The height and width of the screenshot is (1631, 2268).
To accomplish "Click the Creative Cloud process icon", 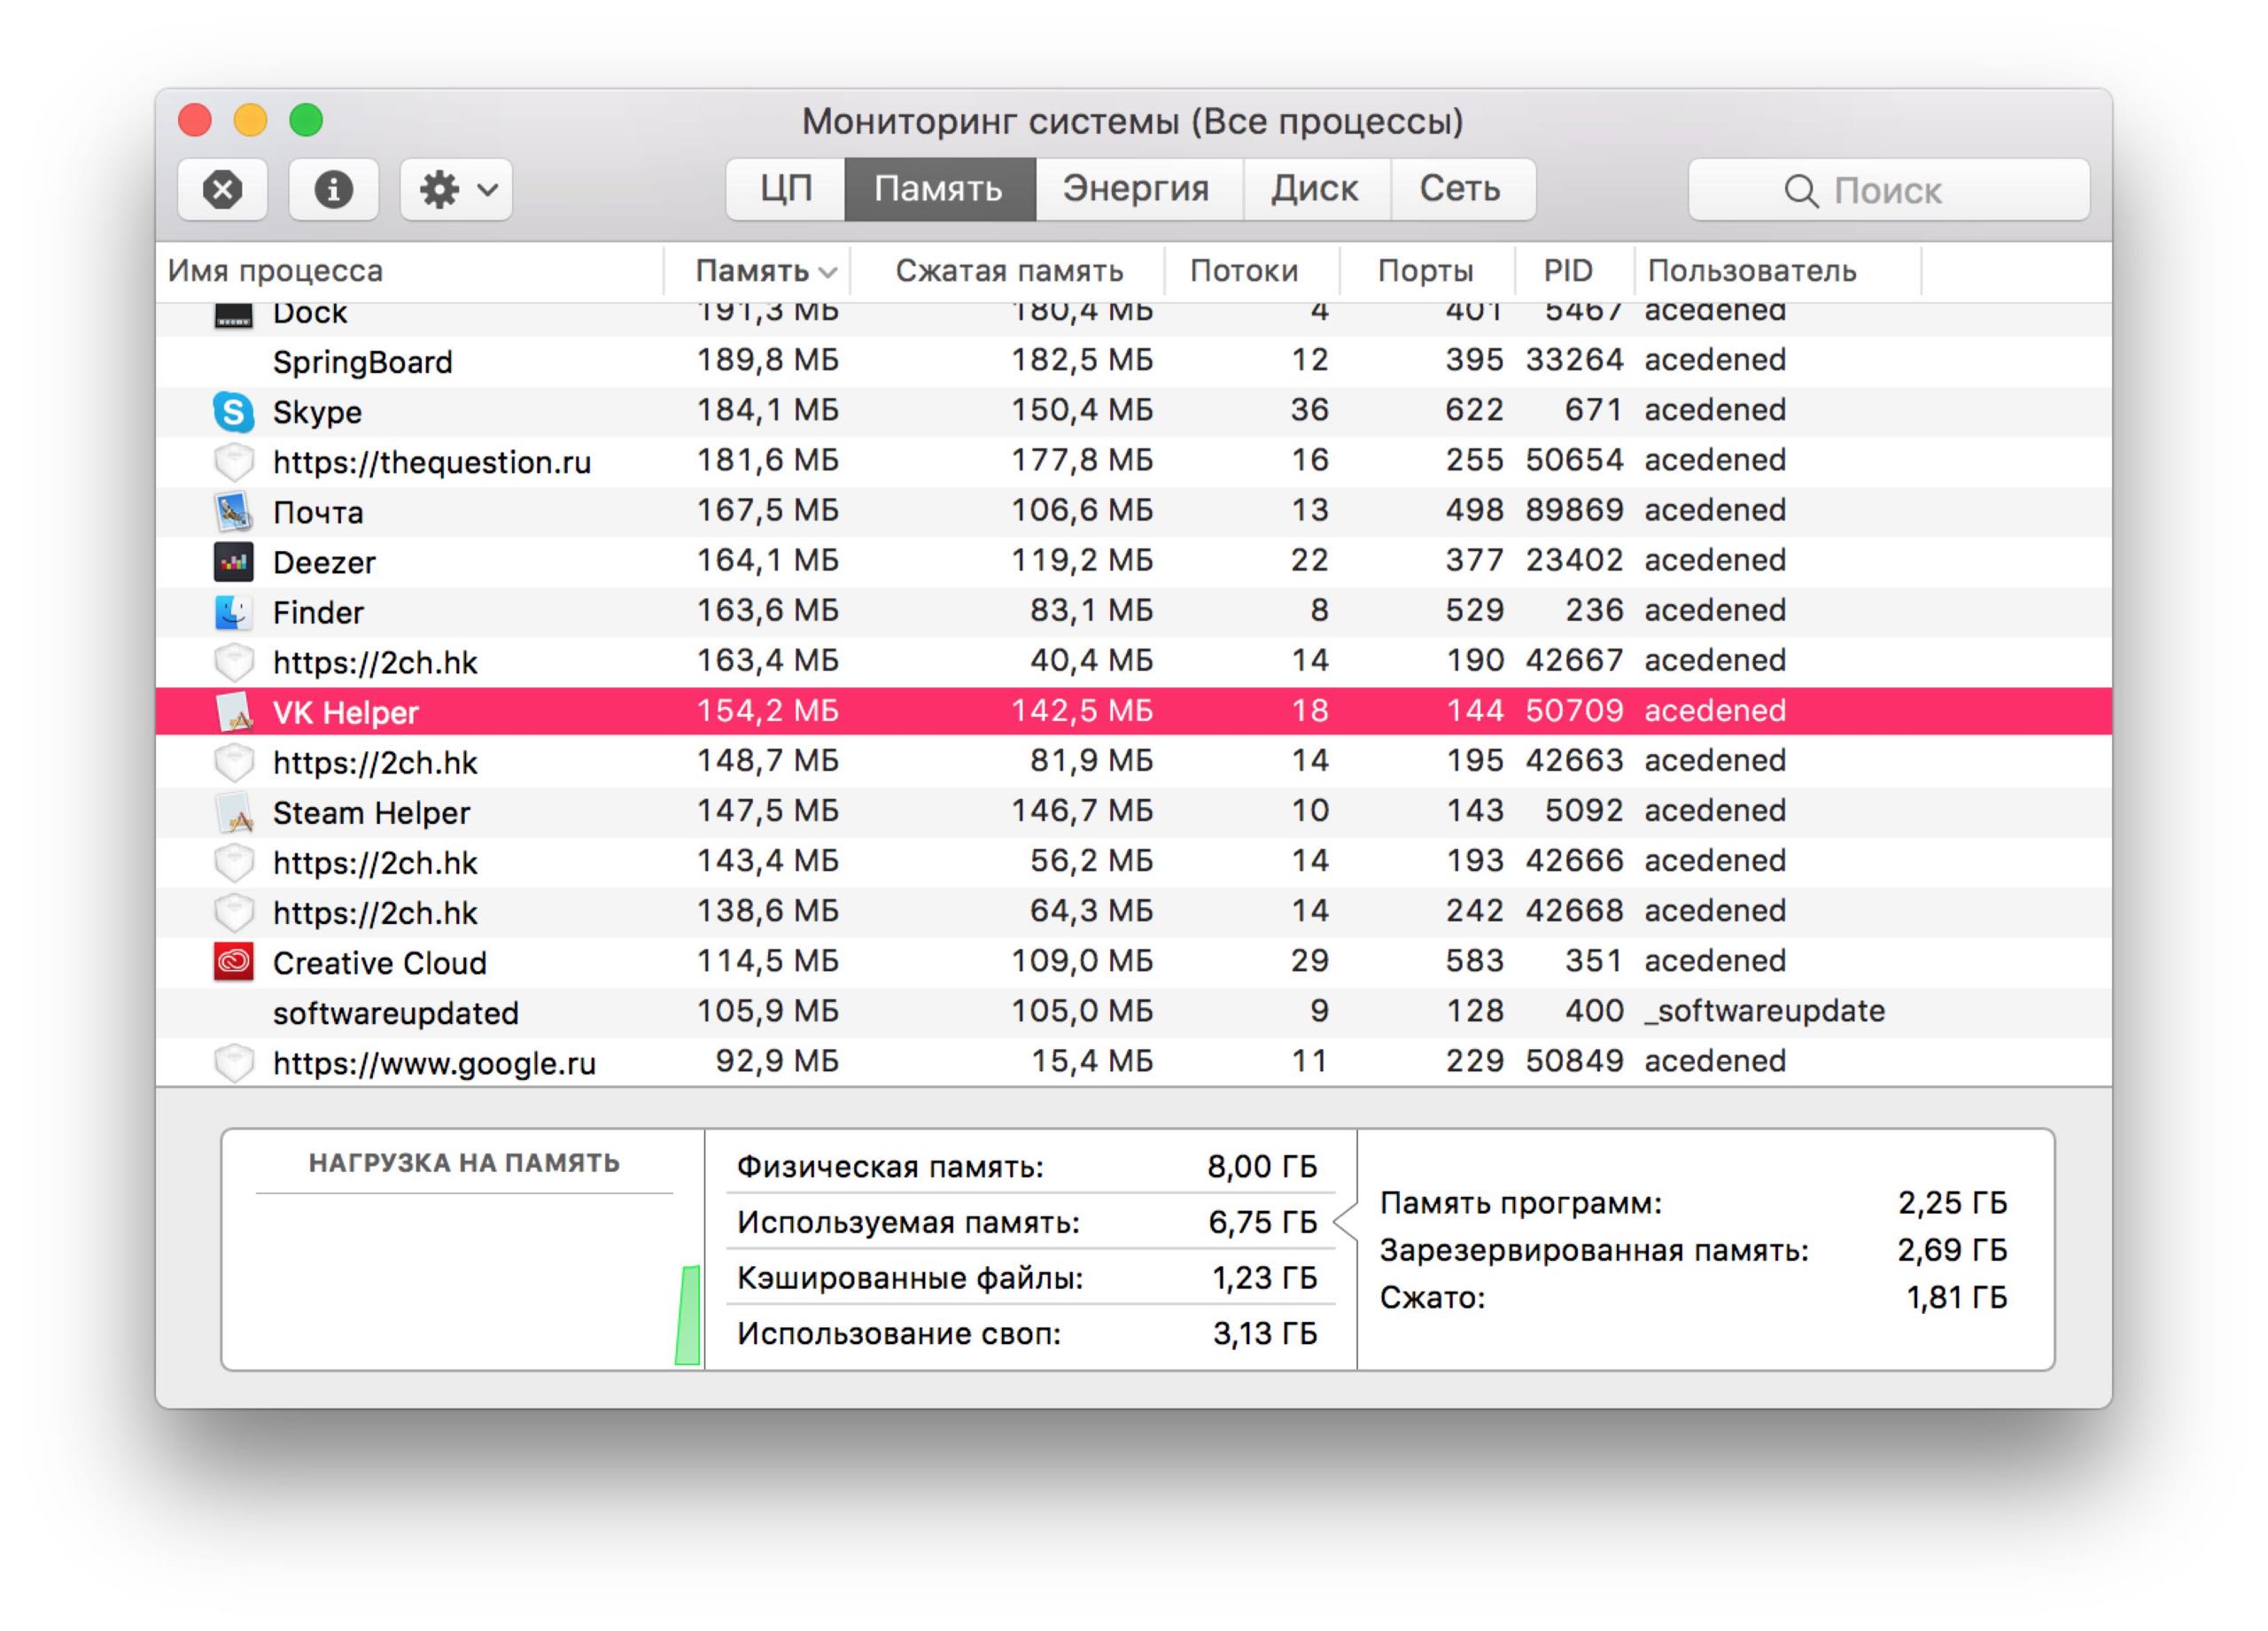I will [233, 962].
